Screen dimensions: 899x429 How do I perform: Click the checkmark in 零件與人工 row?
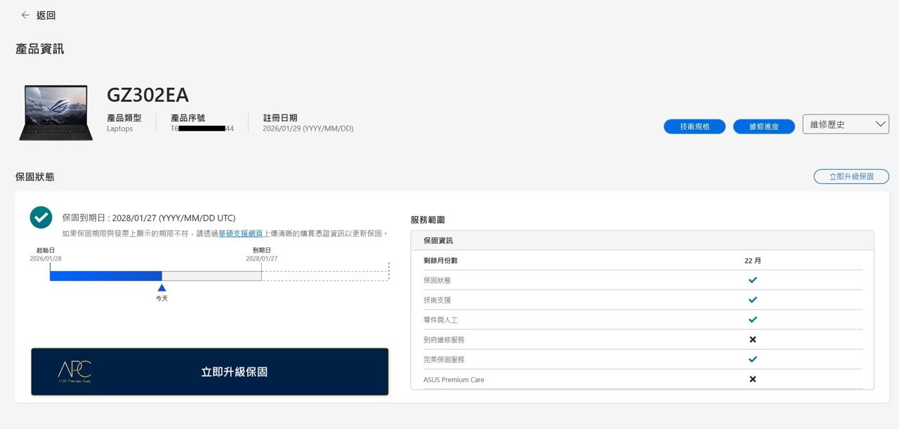(x=752, y=319)
